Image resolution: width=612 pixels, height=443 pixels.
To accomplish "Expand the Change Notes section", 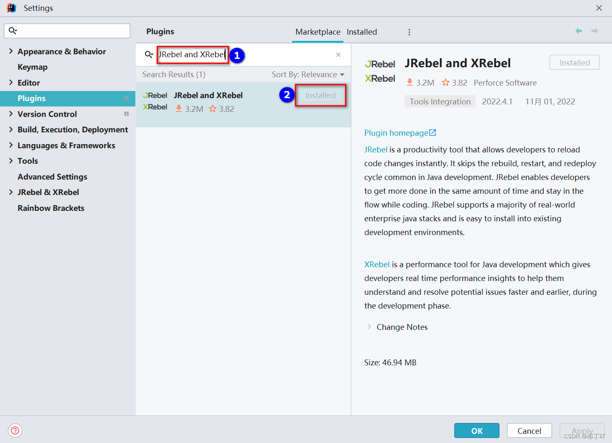I will pyautogui.click(x=369, y=327).
